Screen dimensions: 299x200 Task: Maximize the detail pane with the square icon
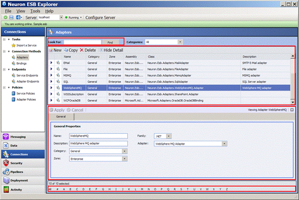pyautogui.click(x=292, y=110)
